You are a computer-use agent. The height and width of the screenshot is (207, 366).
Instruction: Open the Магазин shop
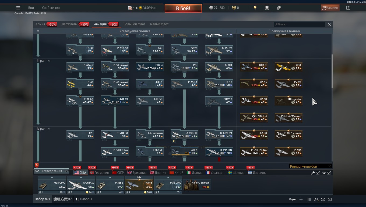click(330, 8)
